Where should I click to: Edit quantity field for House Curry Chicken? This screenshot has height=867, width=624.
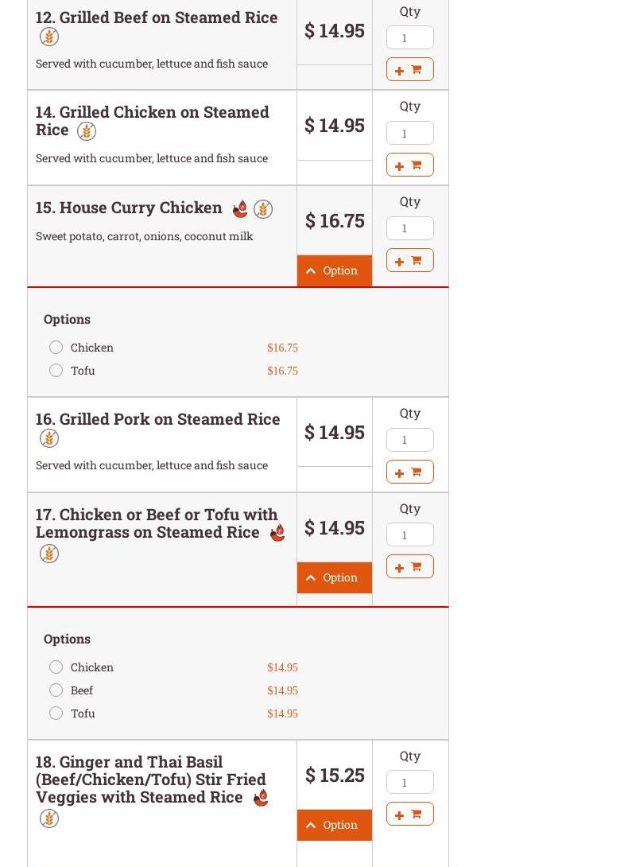tap(409, 228)
